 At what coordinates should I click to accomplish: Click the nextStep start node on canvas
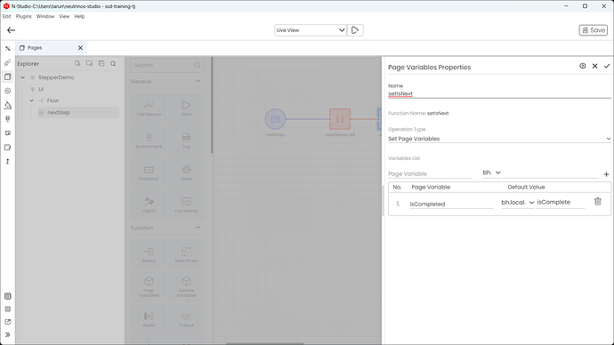click(x=275, y=119)
